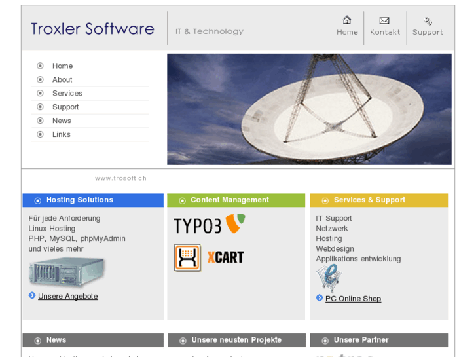
Task: Click the shopping cart e-commerce icon
Action: (329, 278)
